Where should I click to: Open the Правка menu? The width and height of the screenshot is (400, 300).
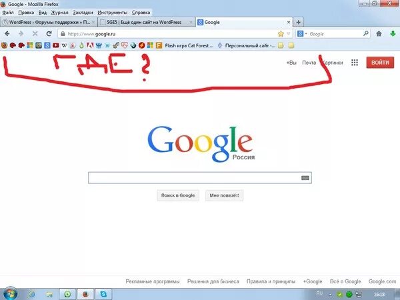26,13
